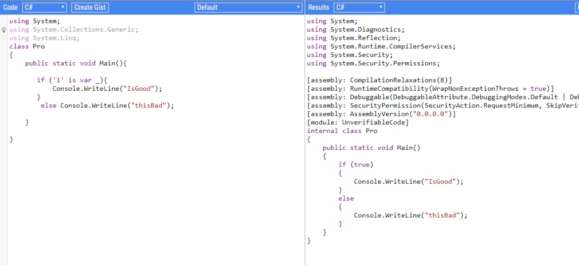Click 'using System.Reflection;' in Results
Screen dimensions: 579x265
pos(354,38)
